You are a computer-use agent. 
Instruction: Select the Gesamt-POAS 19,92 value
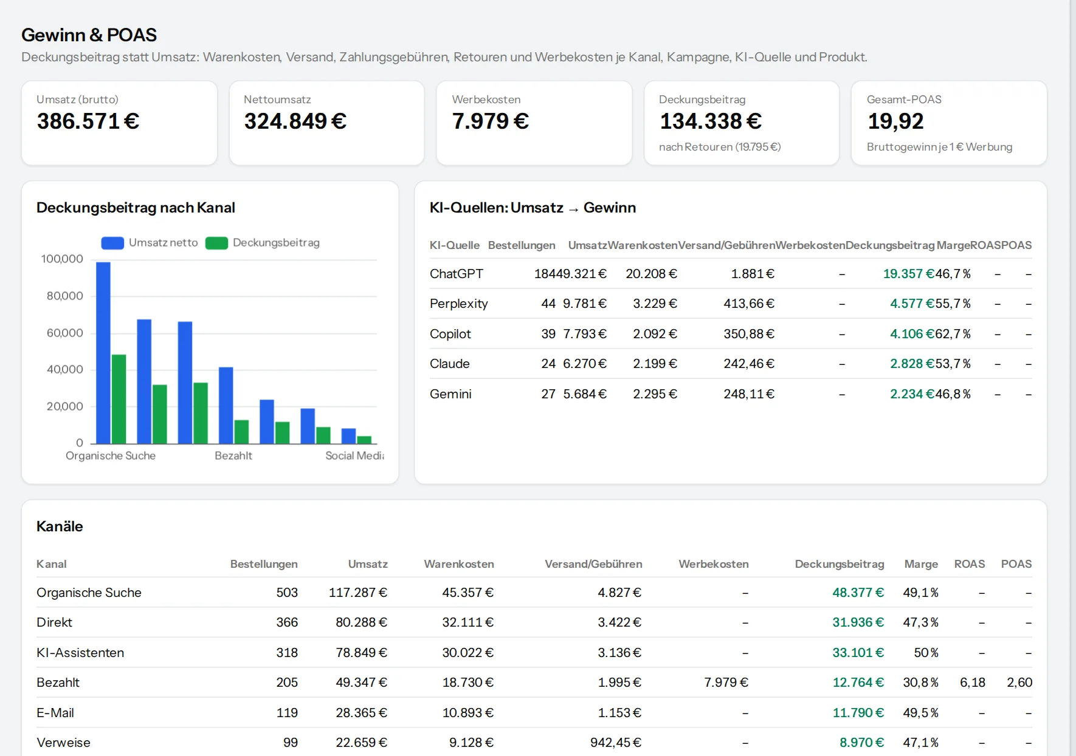(895, 121)
